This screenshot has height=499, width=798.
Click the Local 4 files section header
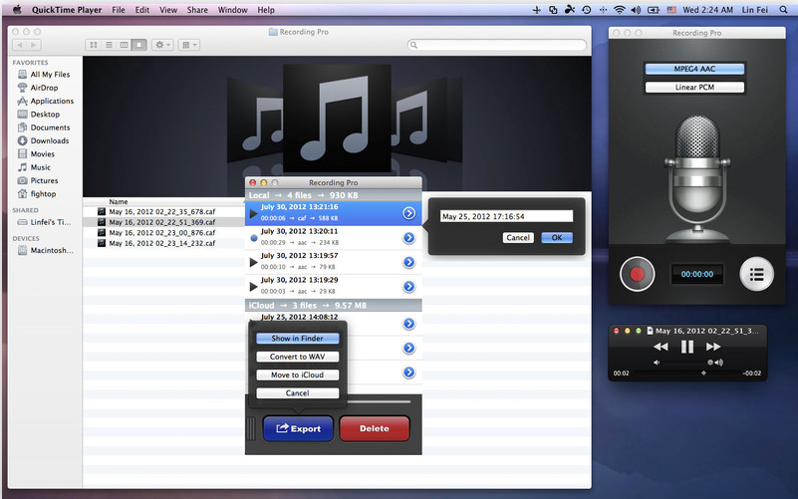click(334, 195)
